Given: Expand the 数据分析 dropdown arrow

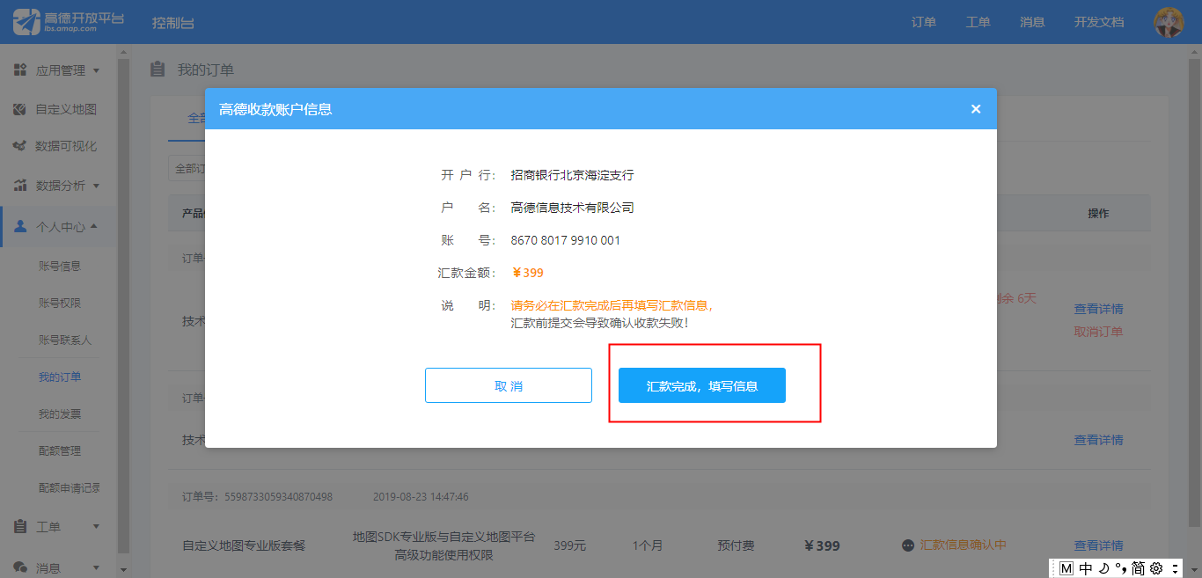Looking at the screenshot, I should (x=96, y=186).
